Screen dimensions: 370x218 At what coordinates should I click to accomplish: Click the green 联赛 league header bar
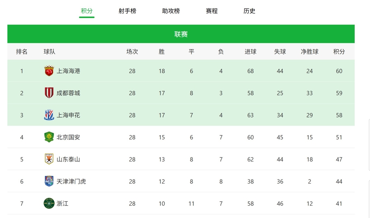click(181, 34)
